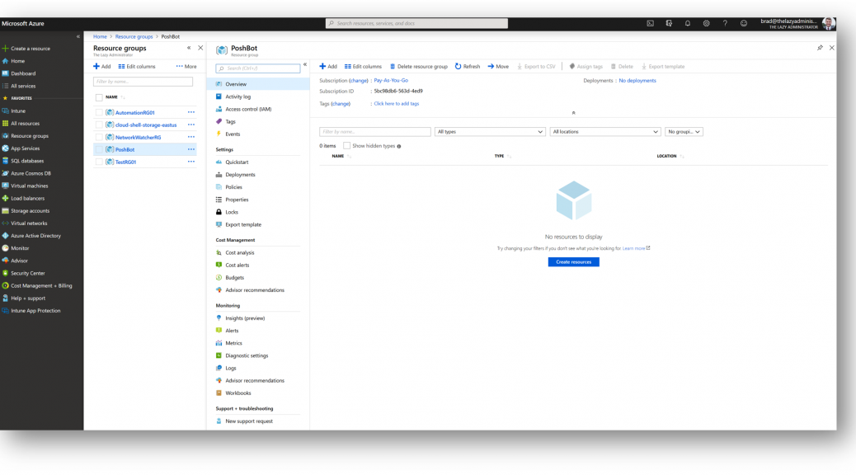Screen dimensions: 856x475
Task: Open Monitor in sidebar
Action: click(x=16, y=248)
